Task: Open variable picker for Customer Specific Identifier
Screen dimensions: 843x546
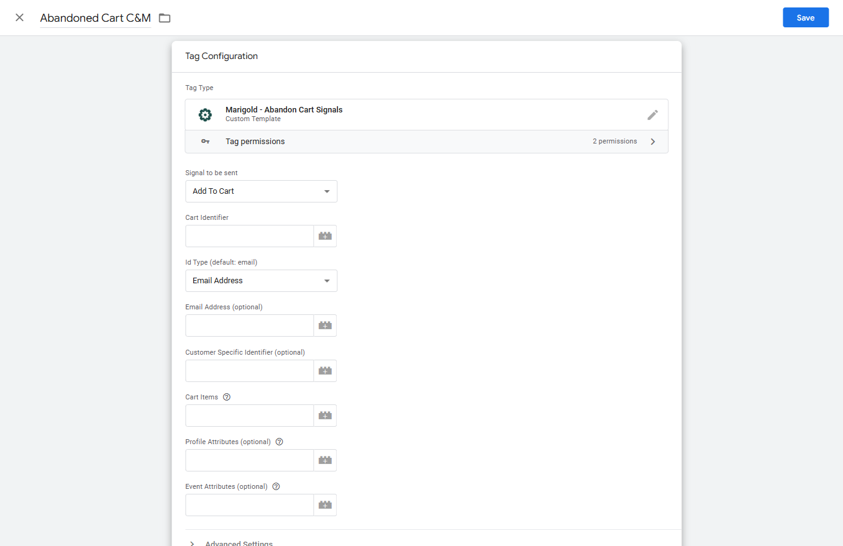Action: tap(325, 371)
